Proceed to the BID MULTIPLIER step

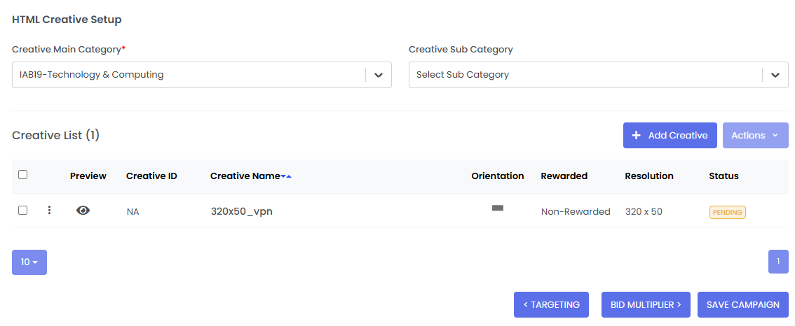[646, 305]
